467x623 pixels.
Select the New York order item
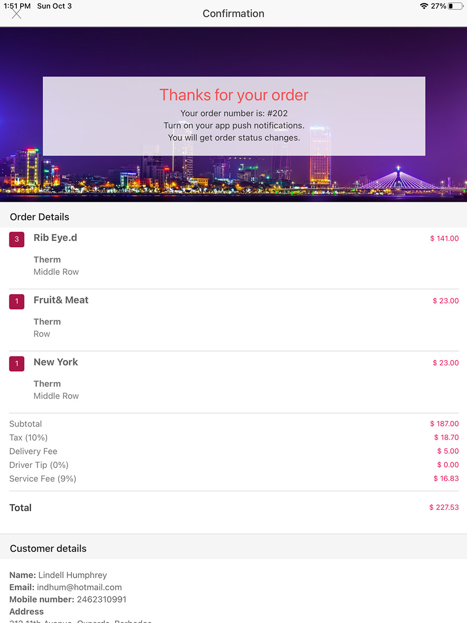pyautogui.click(x=56, y=362)
